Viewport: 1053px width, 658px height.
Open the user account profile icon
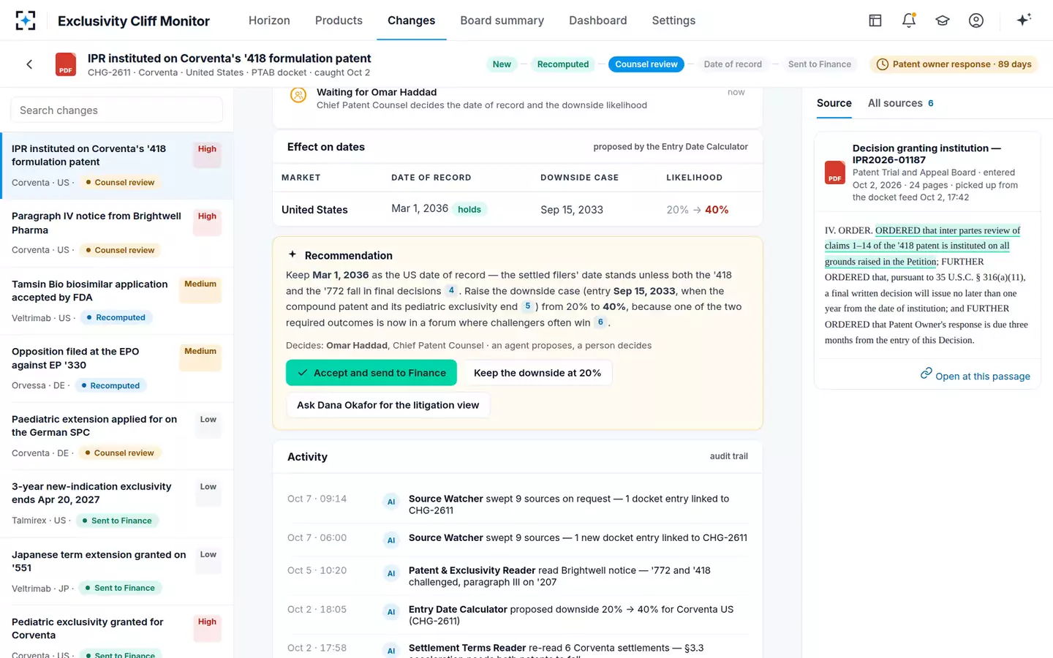pos(976,20)
